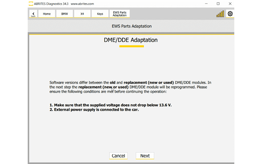Click the signal strength bars icon
This screenshot has height=164, width=262.
[220, 14]
